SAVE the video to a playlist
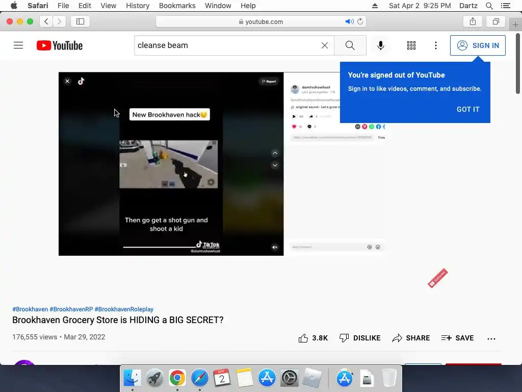This screenshot has height=392, width=522. [457, 338]
